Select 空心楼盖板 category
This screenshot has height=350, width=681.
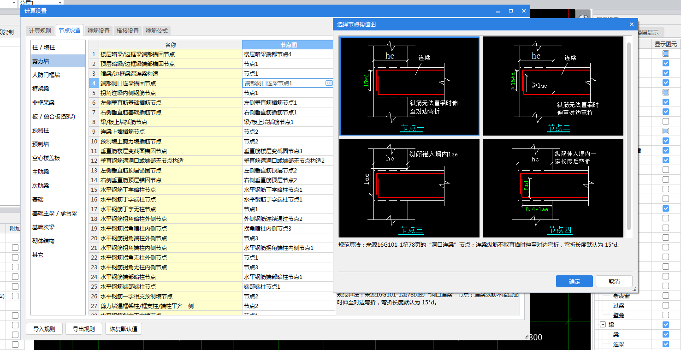pos(58,158)
